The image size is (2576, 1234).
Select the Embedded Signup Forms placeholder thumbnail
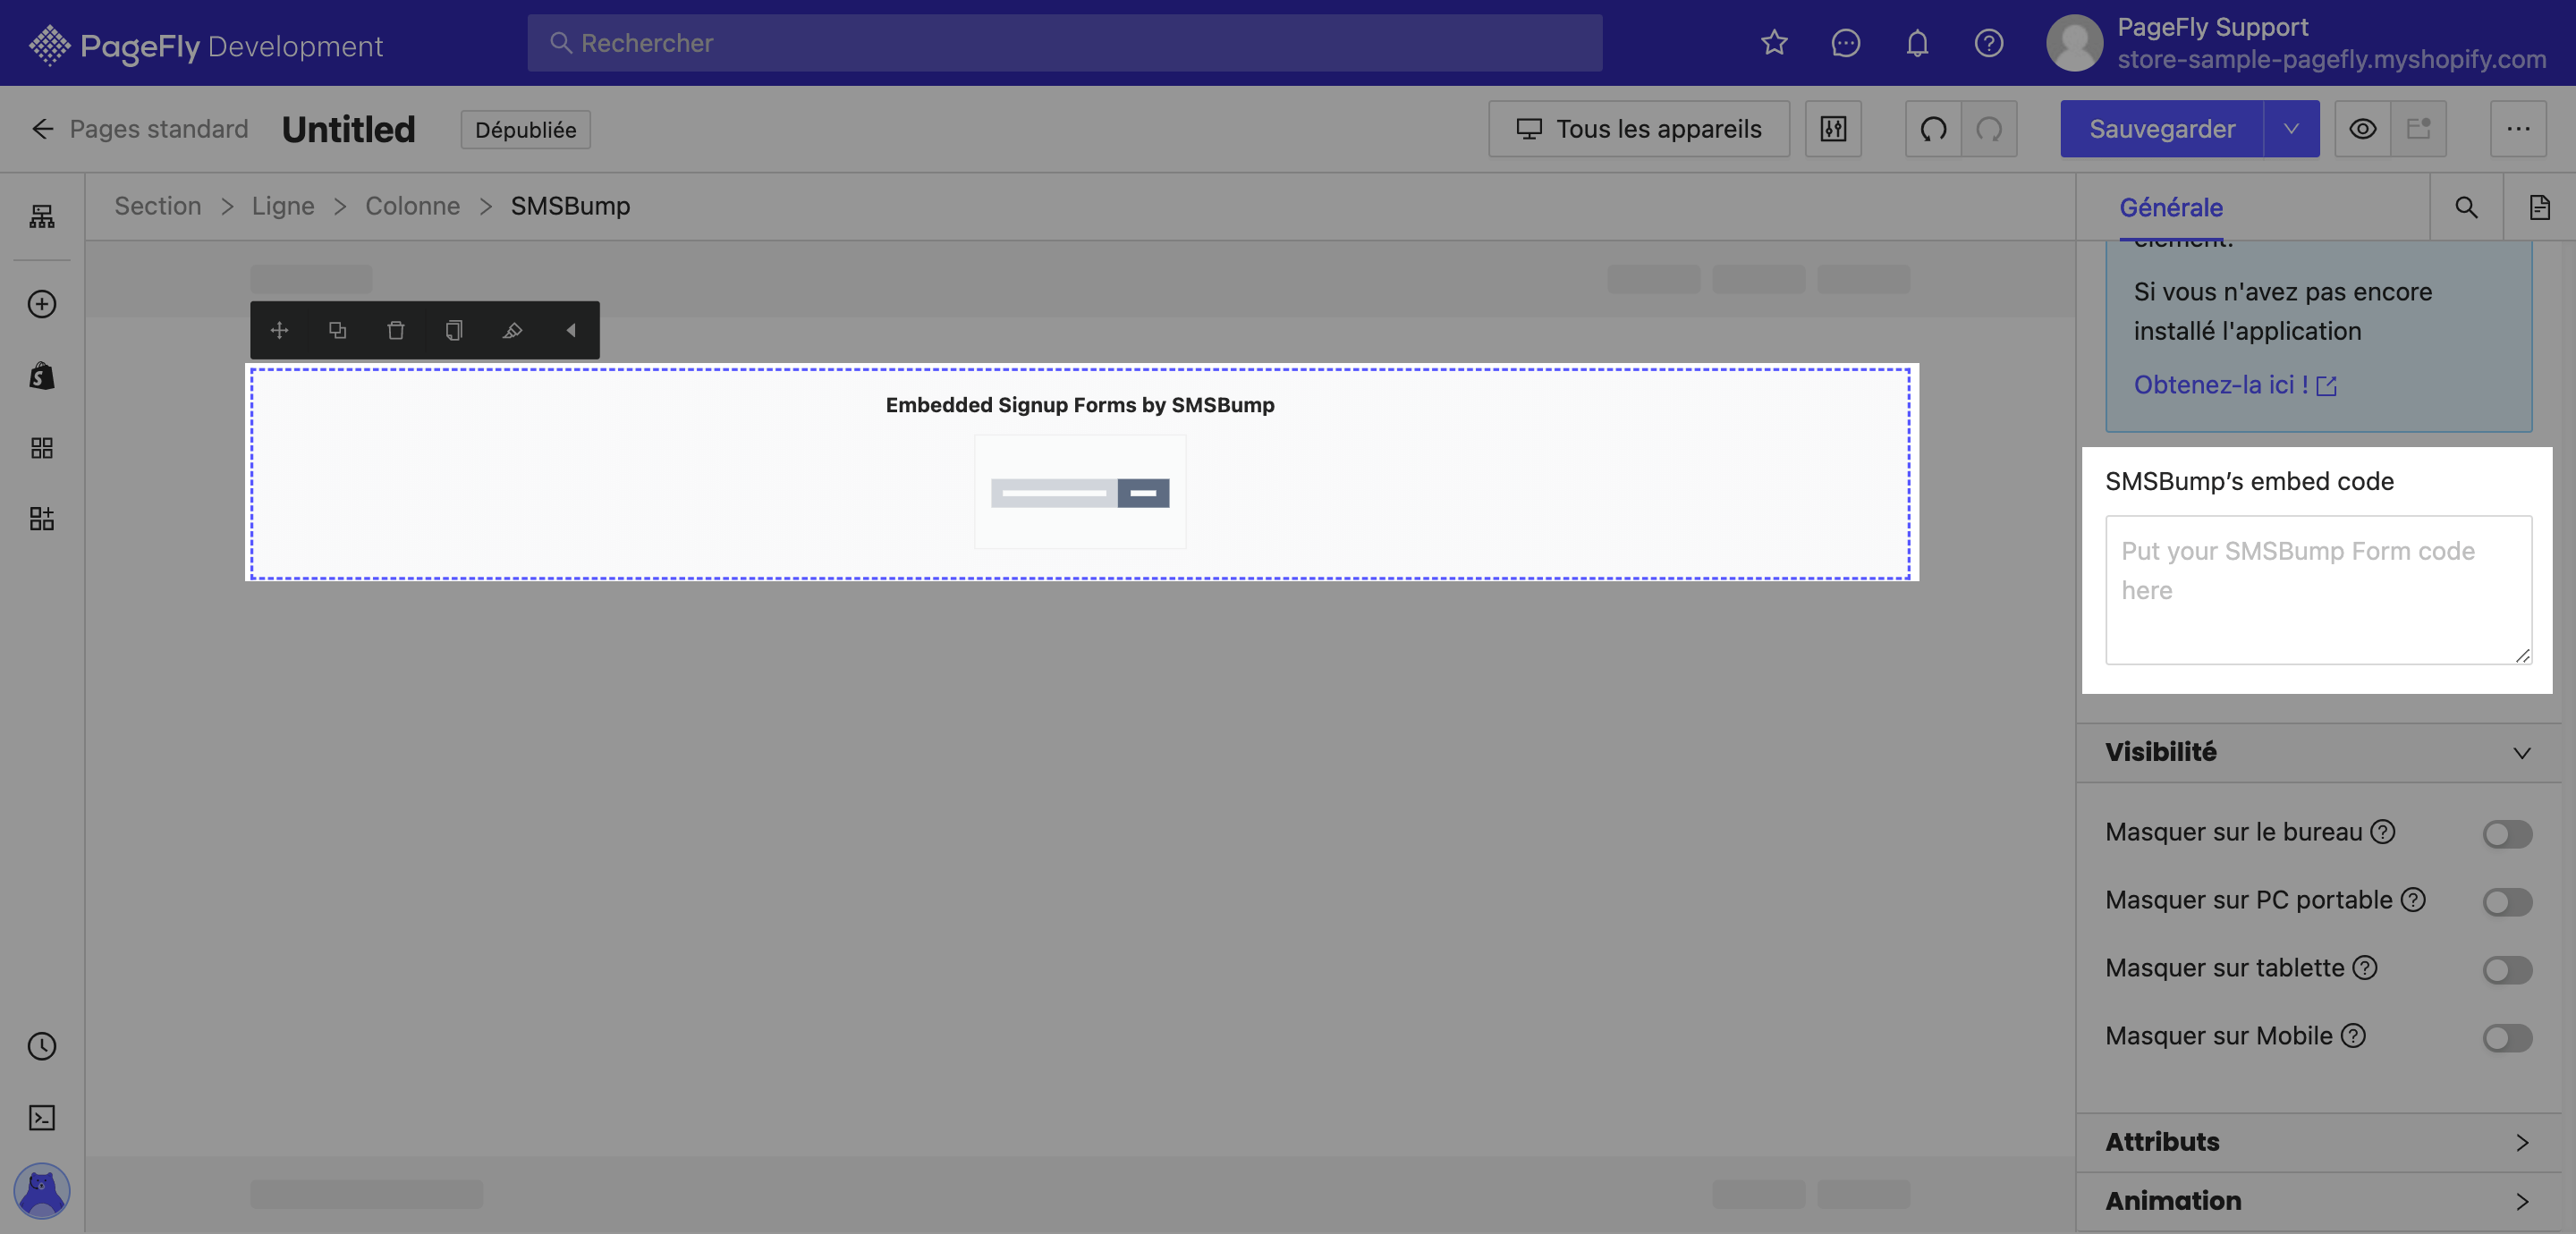coord(1080,492)
